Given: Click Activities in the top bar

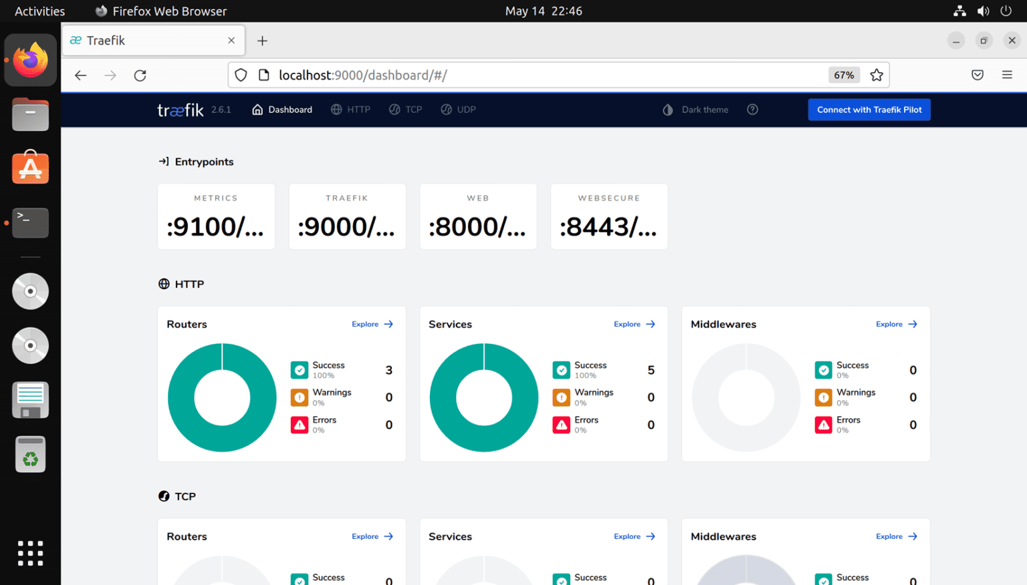Looking at the screenshot, I should pyautogui.click(x=39, y=11).
